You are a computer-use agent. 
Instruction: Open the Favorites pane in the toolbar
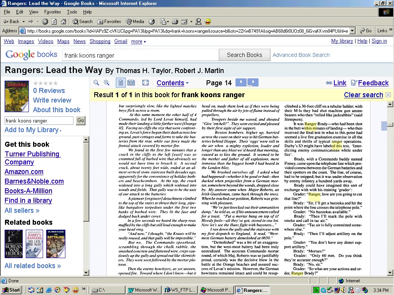tap(109, 22)
